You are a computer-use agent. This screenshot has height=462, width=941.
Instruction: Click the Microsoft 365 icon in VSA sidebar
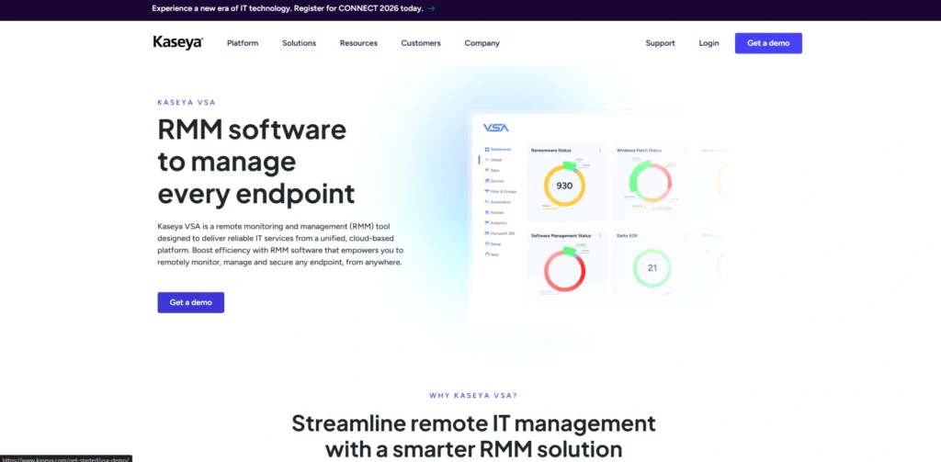pos(487,233)
